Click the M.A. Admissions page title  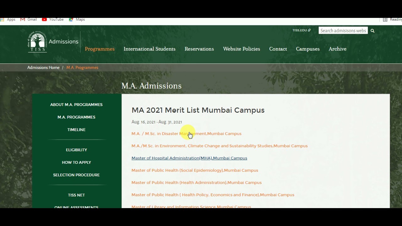pyautogui.click(x=151, y=86)
